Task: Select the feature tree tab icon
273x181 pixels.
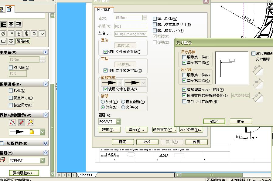Action: [x=2, y=9]
